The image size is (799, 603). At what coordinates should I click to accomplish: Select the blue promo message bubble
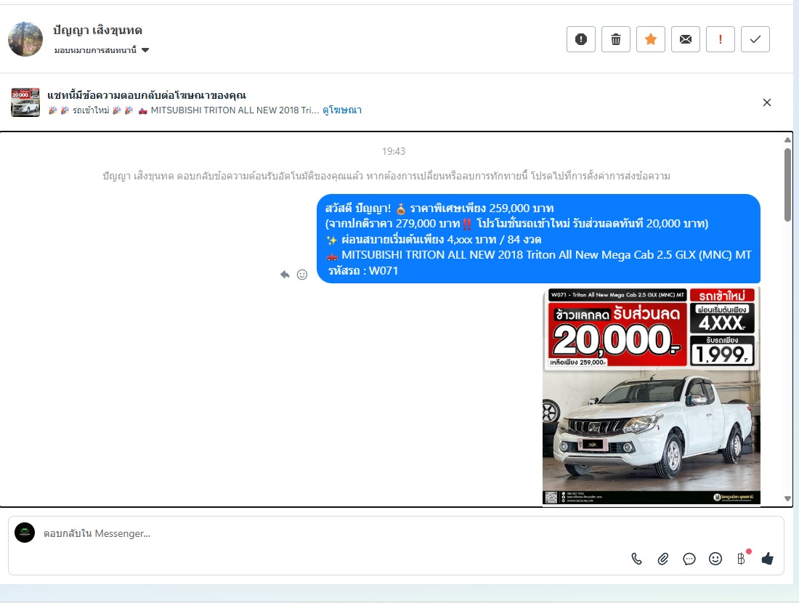[539, 239]
